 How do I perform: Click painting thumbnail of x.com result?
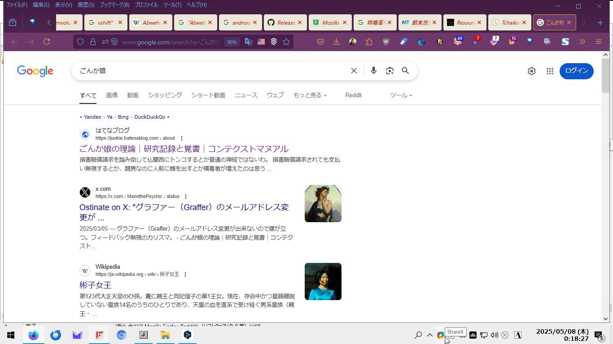[323, 203]
